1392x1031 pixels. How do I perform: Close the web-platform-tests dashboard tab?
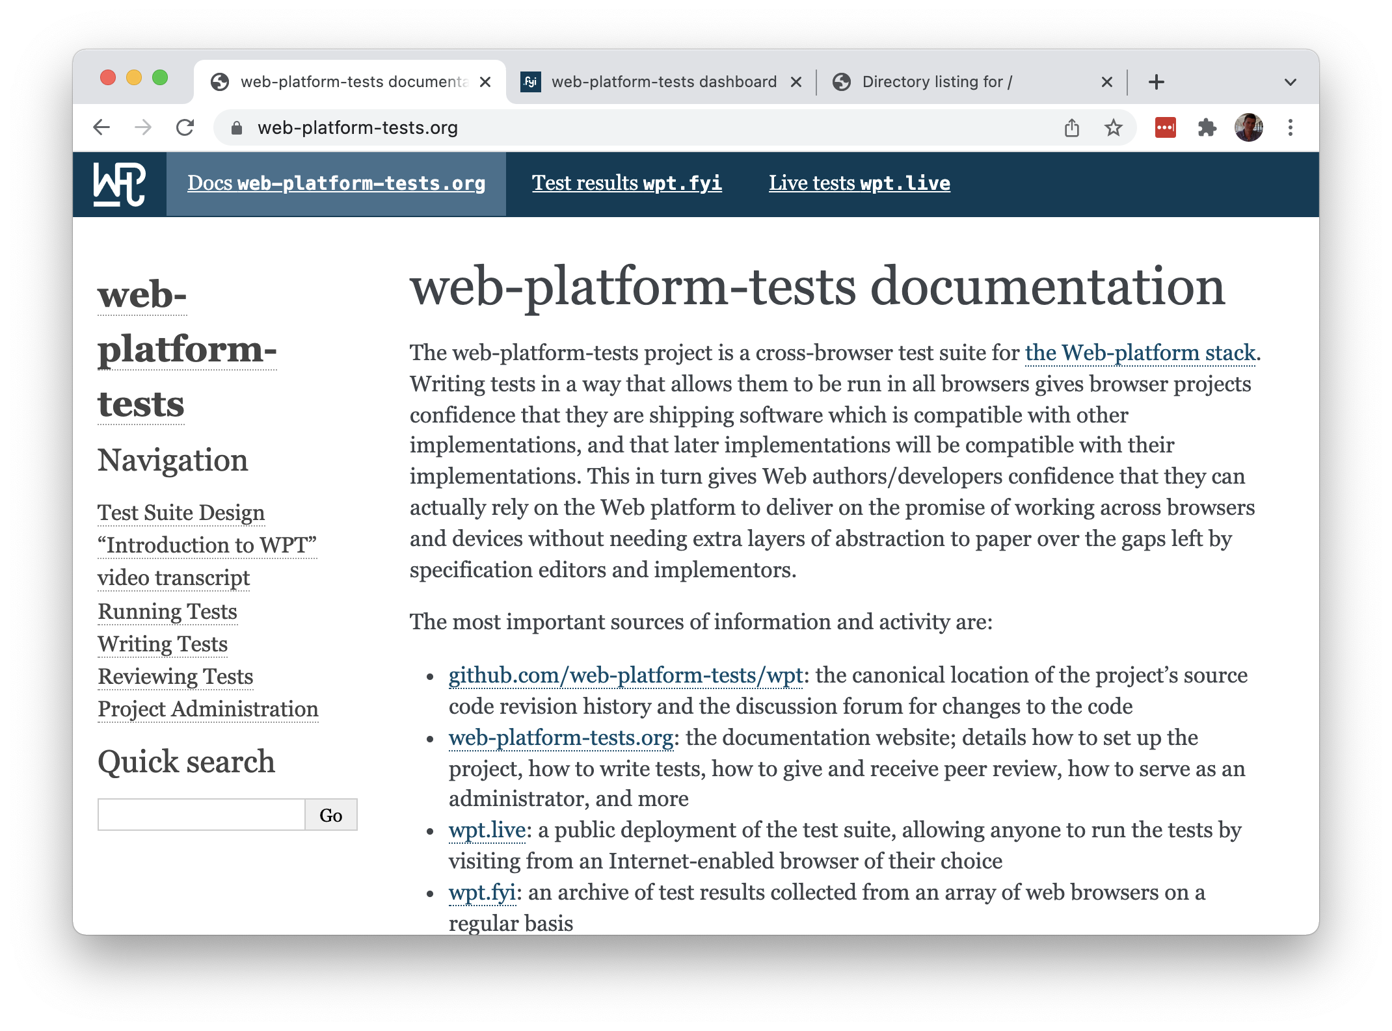tap(796, 82)
